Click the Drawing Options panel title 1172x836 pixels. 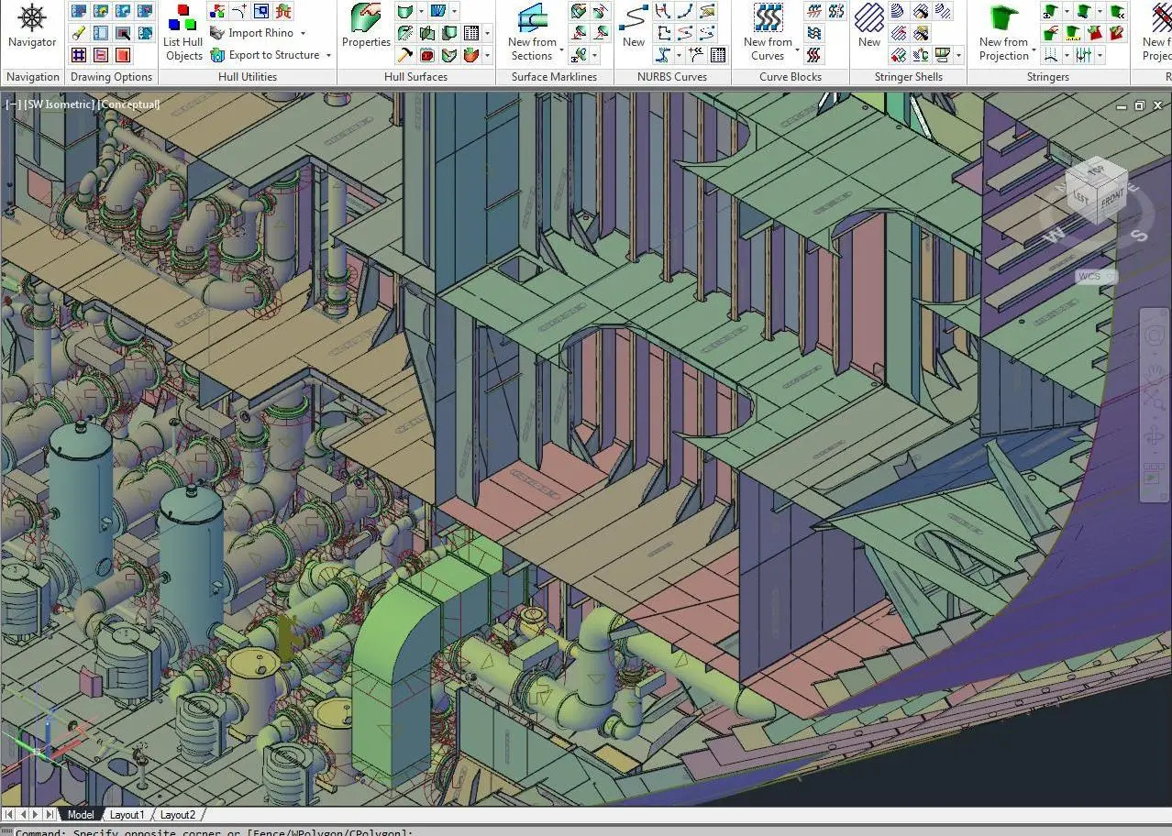coord(111,77)
